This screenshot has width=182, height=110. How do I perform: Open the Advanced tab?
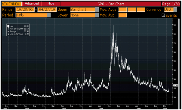point(32,4)
